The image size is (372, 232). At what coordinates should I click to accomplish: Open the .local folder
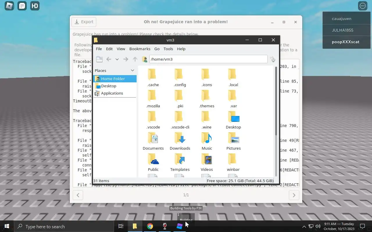pos(233,78)
